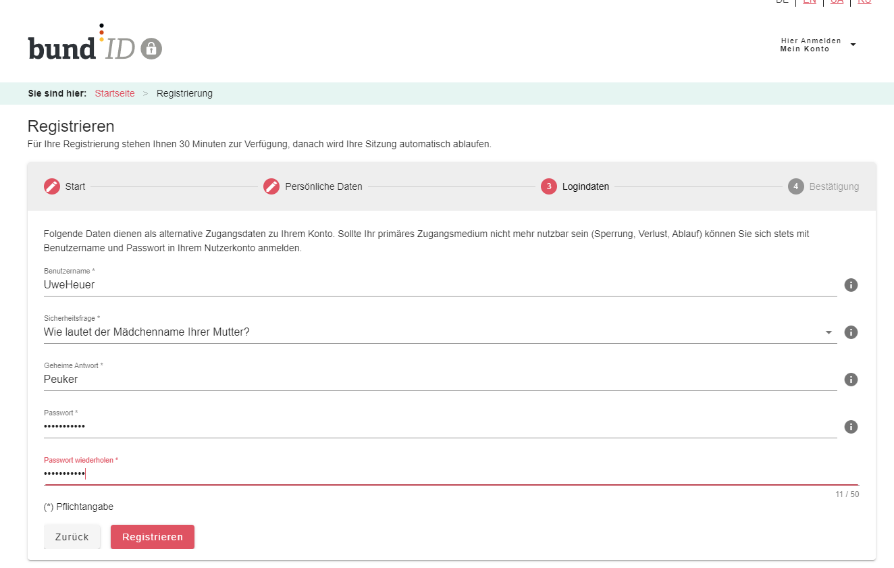Click the step 4 Bestätigung circle
The height and width of the screenshot is (568, 894).
(795, 186)
